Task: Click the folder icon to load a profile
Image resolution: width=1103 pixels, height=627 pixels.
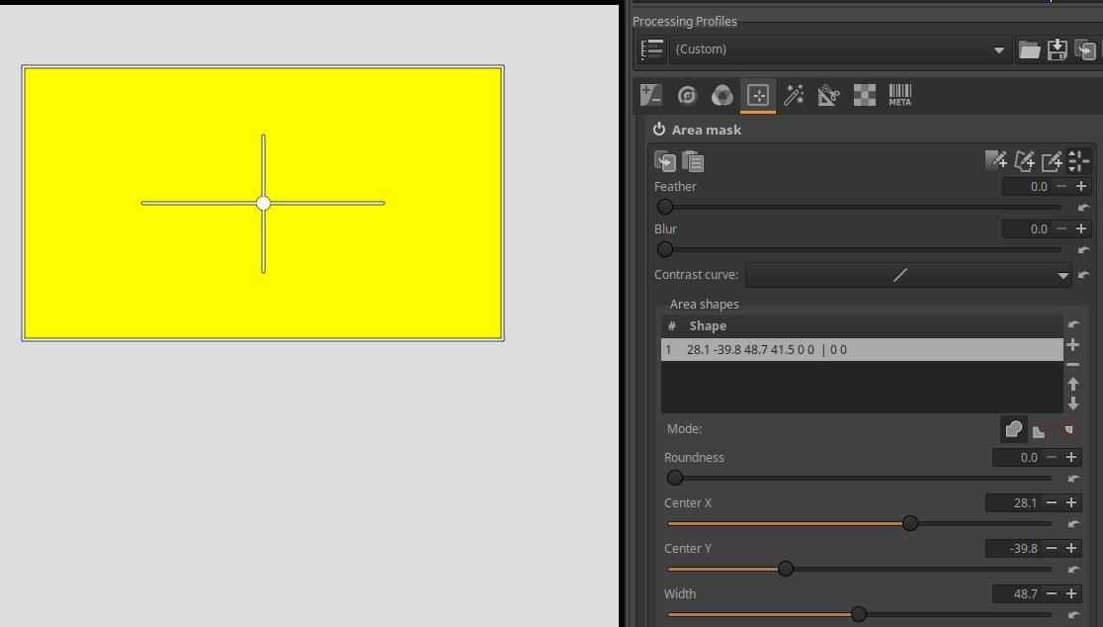Action: [x=1029, y=49]
